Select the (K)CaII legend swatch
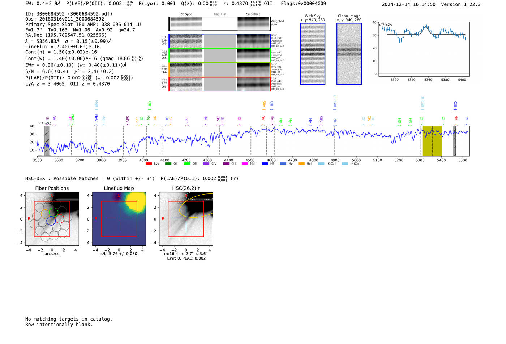Screen dimensions: 506x344 [x=321, y=164]
